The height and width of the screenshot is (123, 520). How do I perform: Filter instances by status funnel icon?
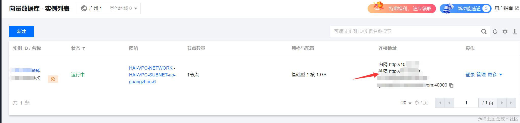84,48
